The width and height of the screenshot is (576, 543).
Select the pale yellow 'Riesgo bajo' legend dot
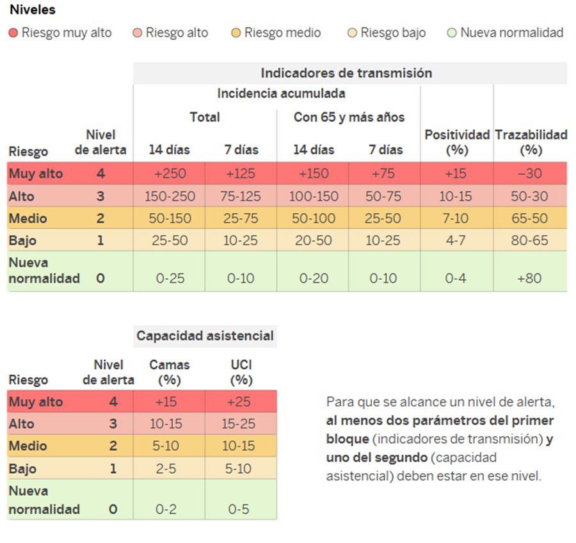pyautogui.click(x=352, y=33)
